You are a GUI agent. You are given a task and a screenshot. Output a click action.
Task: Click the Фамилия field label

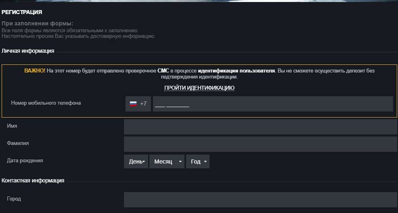click(18, 143)
